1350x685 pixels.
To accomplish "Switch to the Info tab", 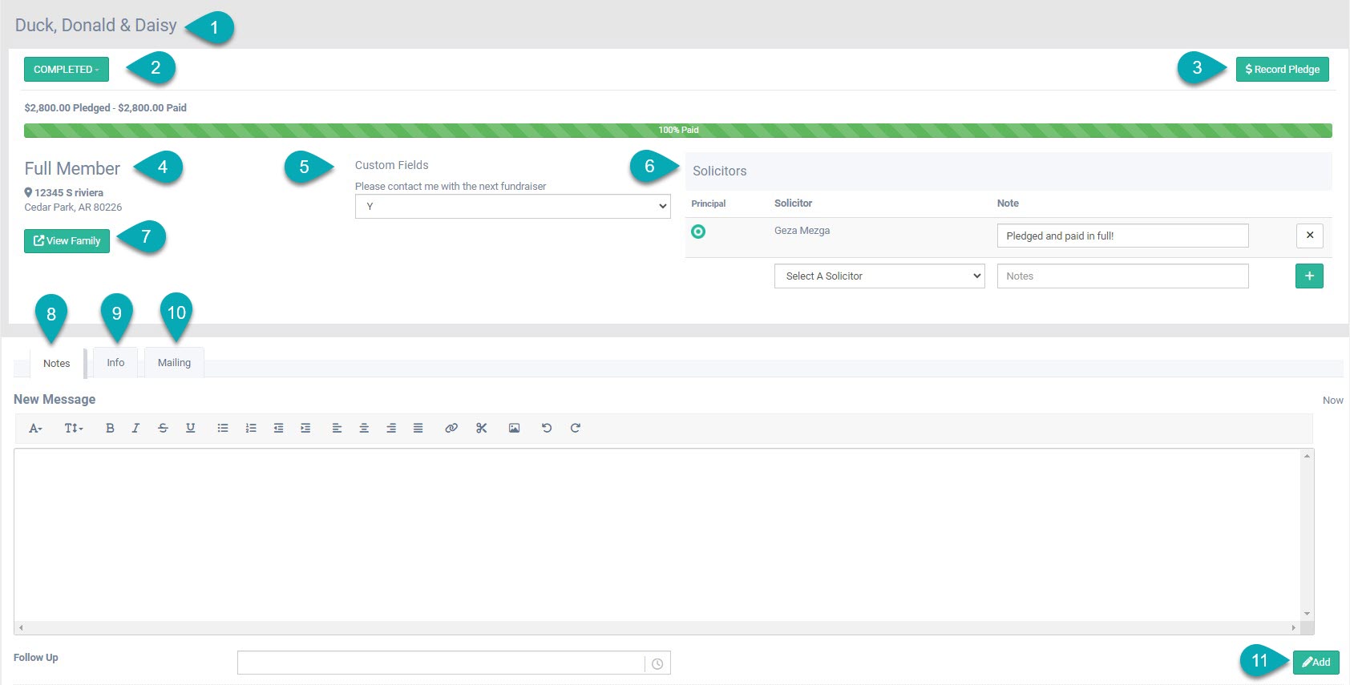I will pos(115,363).
